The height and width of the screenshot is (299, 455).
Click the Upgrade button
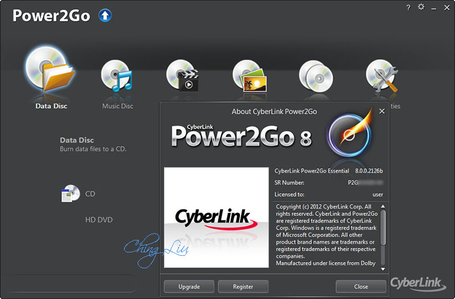pos(189,286)
